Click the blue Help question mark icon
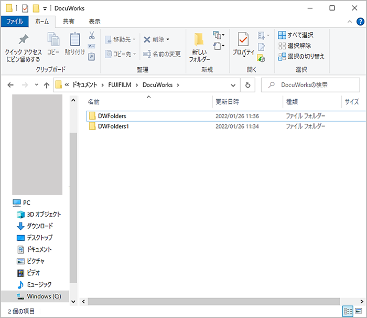Viewport: 367px width, 318px height. [x=360, y=22]
